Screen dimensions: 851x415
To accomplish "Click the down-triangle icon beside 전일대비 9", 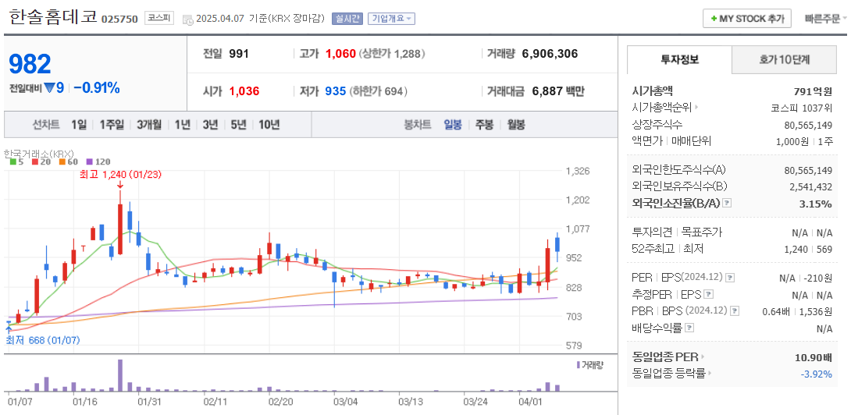I will click(51, 87).
